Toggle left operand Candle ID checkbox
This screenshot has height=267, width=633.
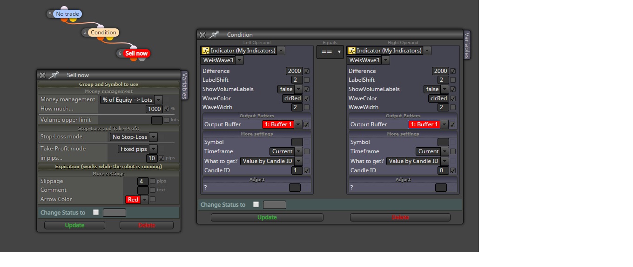tap(307, 170)
